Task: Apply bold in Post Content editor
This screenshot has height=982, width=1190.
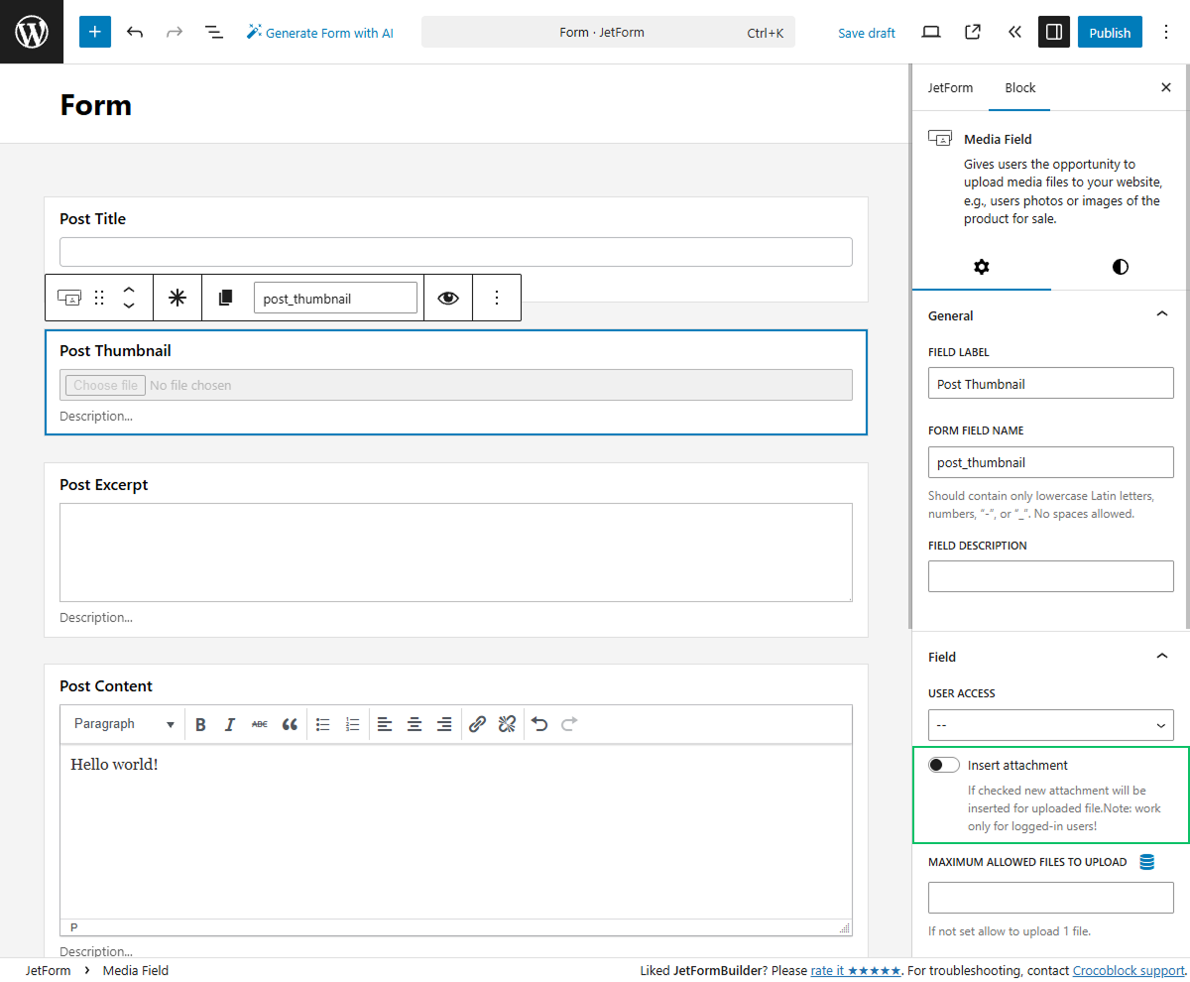Action: [200, 724]
